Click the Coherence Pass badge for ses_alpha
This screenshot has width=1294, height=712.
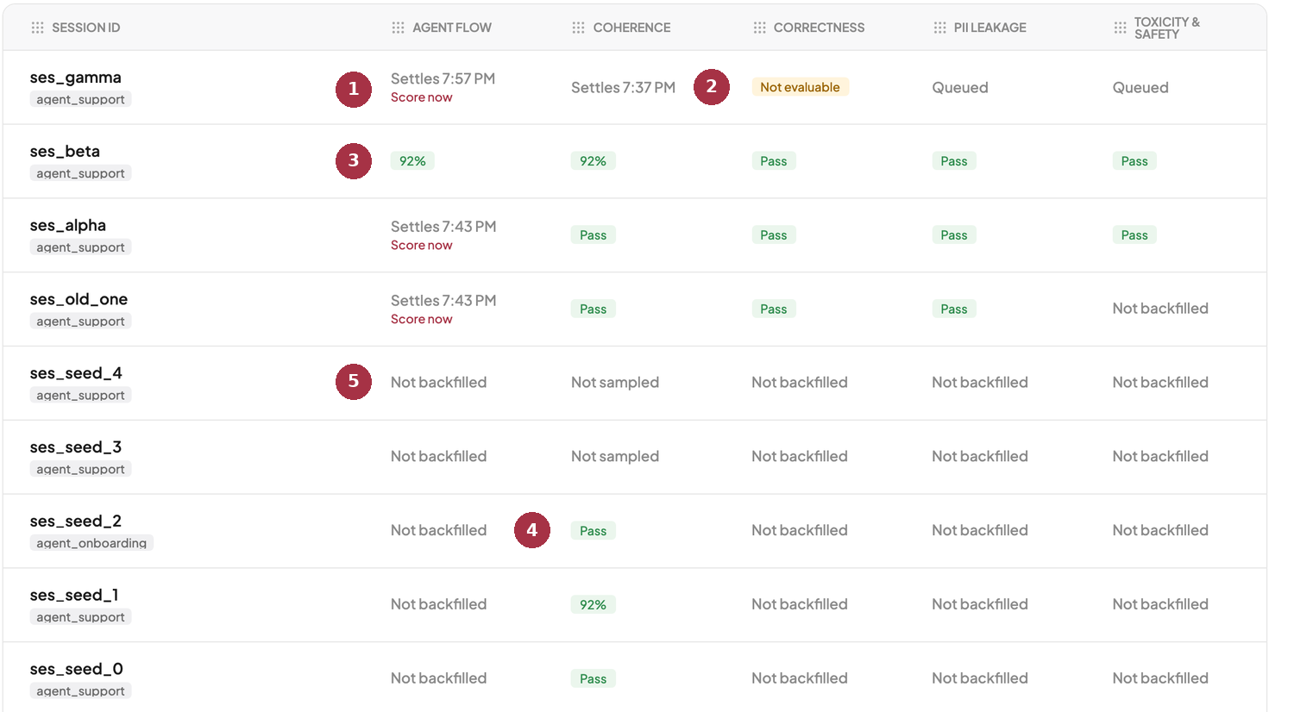[x=593, y=235]
